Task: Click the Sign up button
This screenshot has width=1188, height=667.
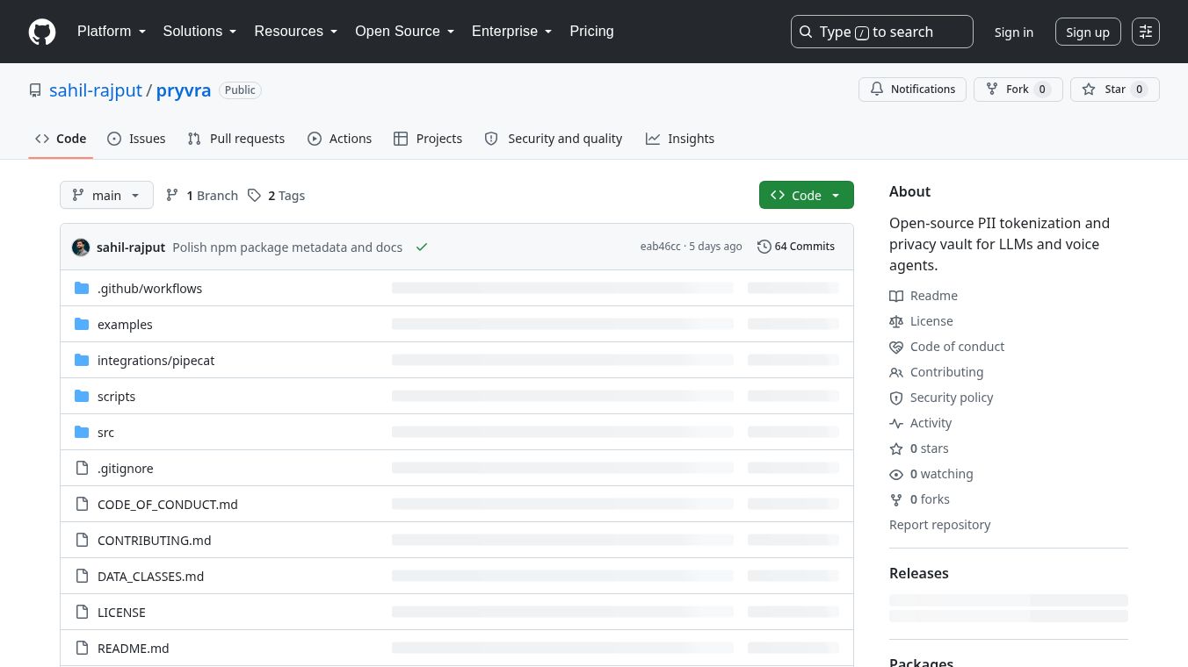Action: (1088, 32)
